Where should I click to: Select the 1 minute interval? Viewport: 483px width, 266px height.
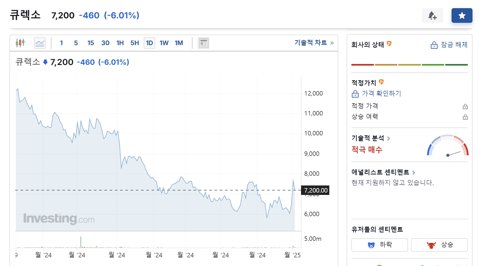click(x=61, y=43)
